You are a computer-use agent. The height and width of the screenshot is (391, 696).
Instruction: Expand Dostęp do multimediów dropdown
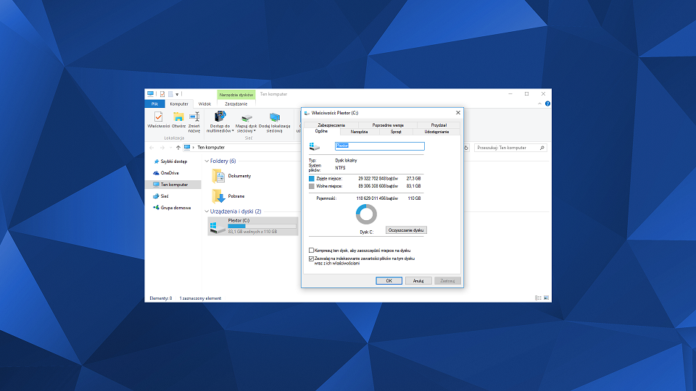point(233,131)
